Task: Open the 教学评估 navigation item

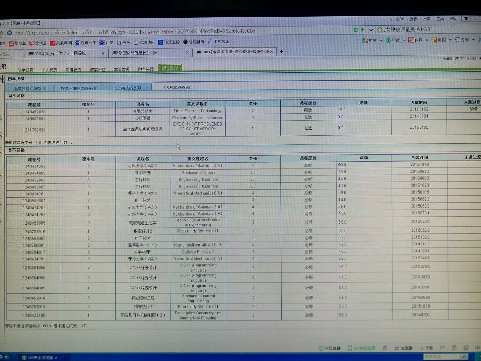Action: coord(98,70)
